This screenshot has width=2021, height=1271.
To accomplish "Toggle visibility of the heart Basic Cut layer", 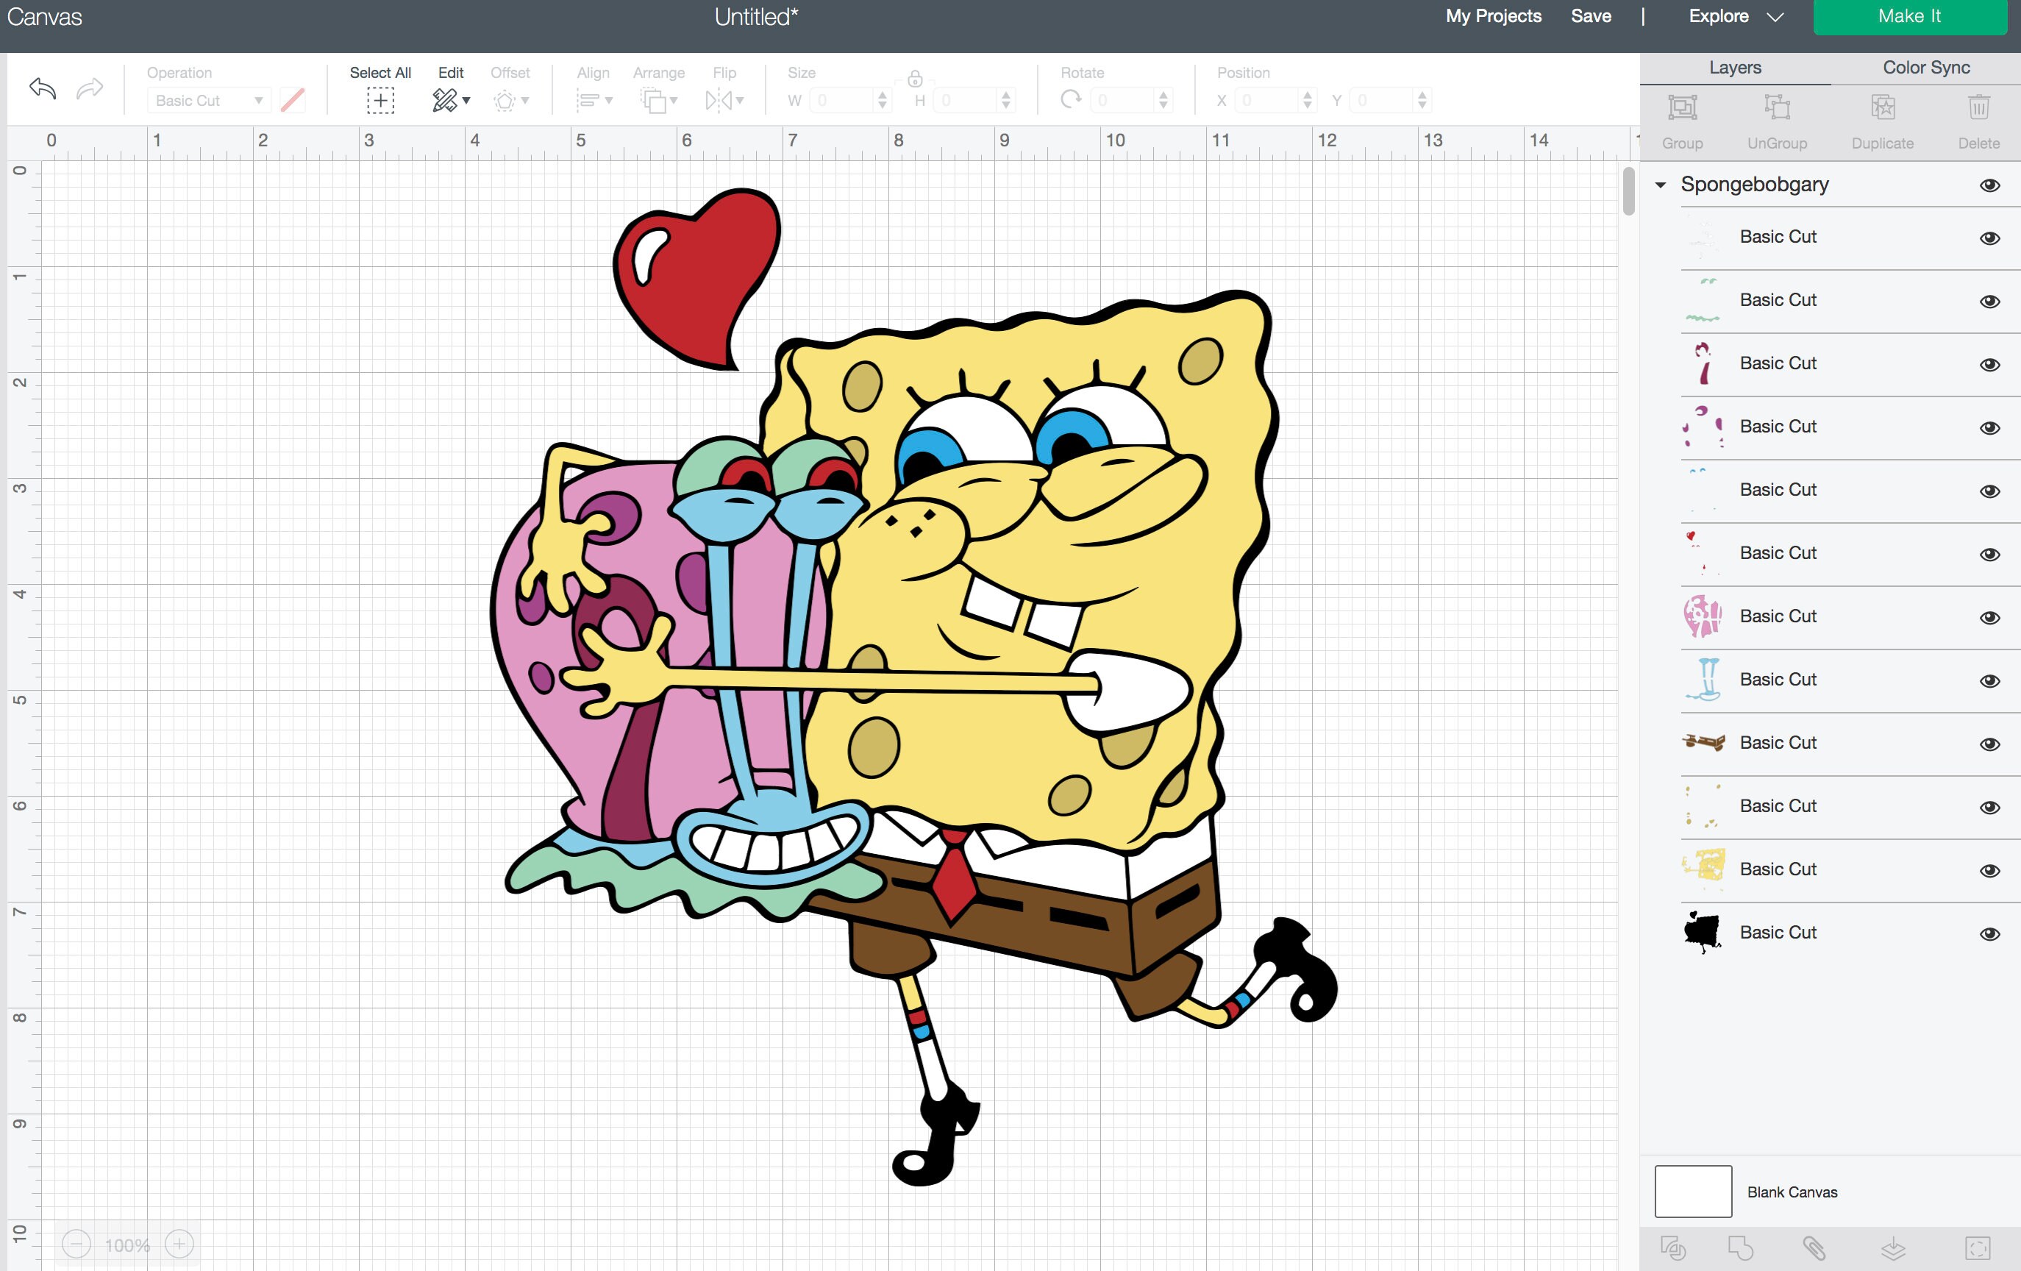I will [x=1990, y=553].
